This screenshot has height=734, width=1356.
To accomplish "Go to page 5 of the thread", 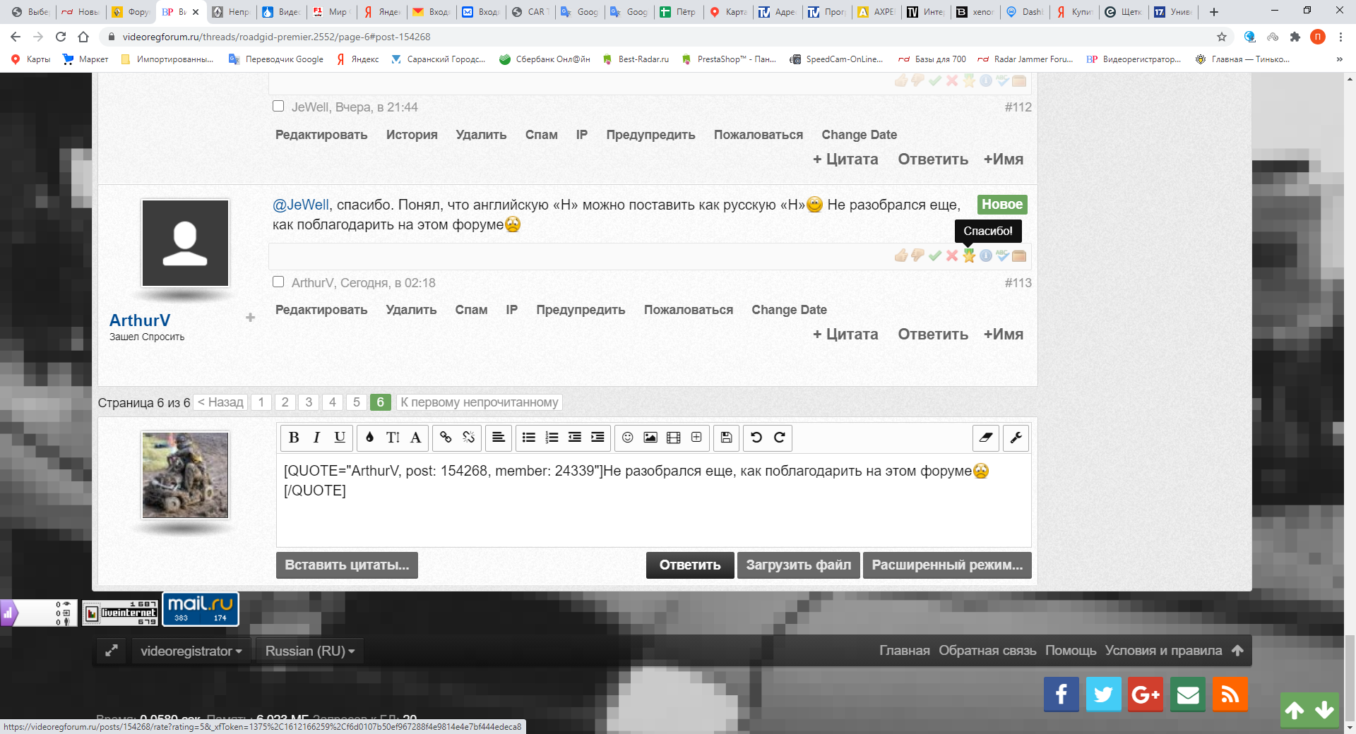I will pos(357,402).
